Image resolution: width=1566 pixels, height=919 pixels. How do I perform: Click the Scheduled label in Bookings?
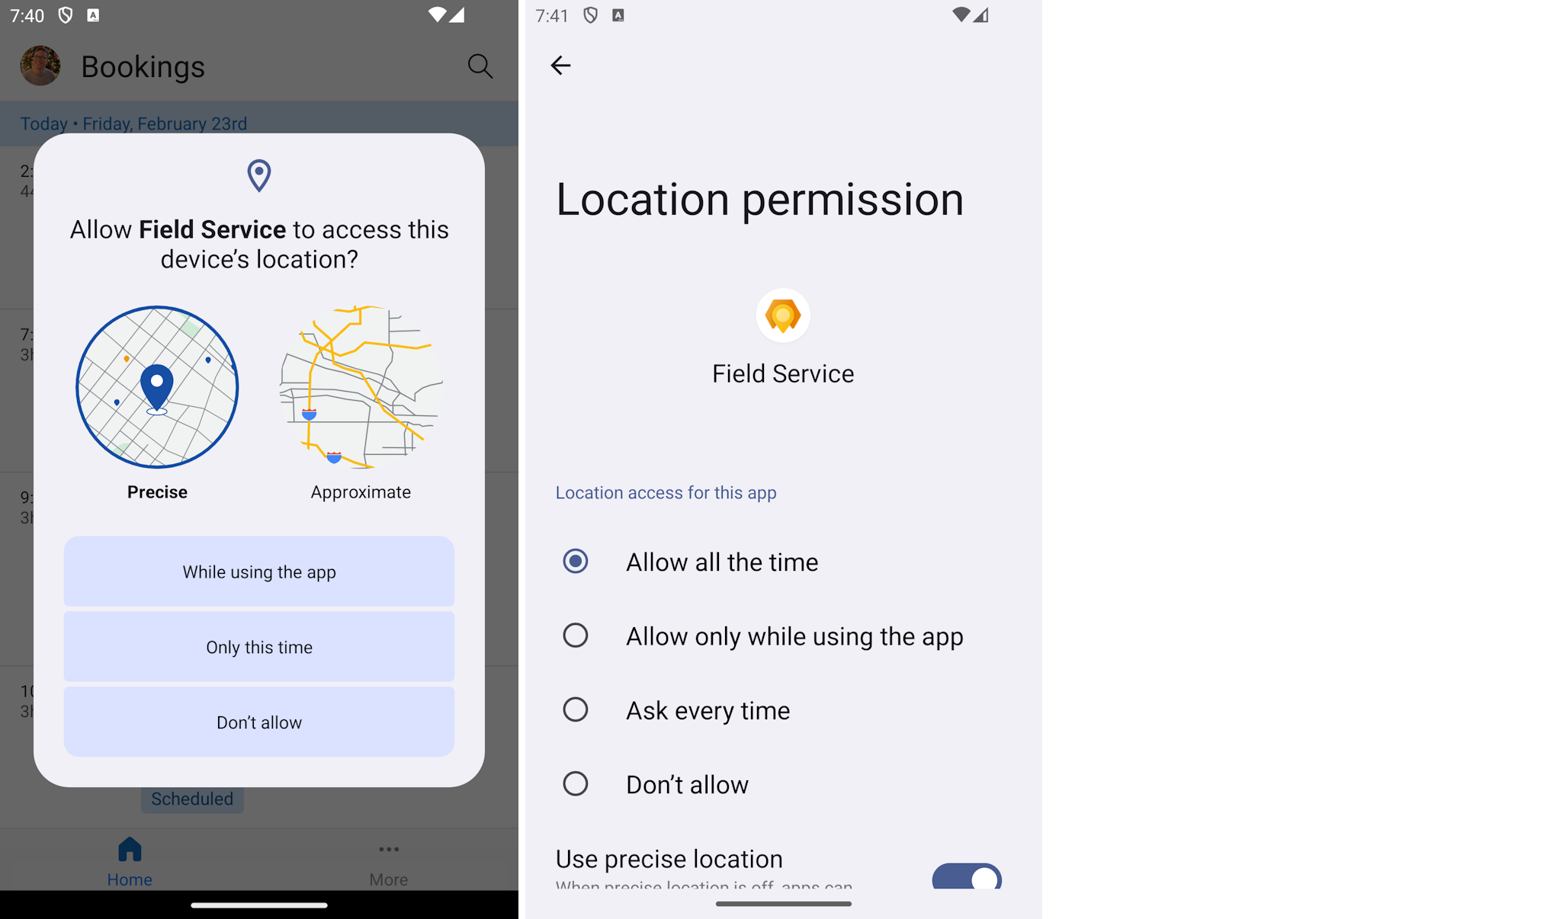[x=191, y=798]
